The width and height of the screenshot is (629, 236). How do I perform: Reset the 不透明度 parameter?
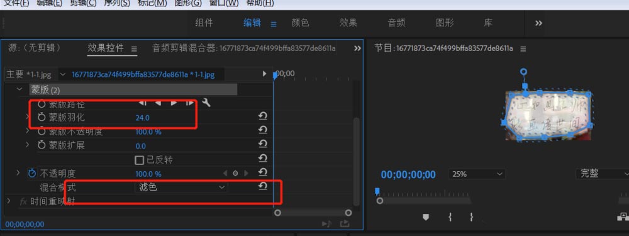point(262,172)
